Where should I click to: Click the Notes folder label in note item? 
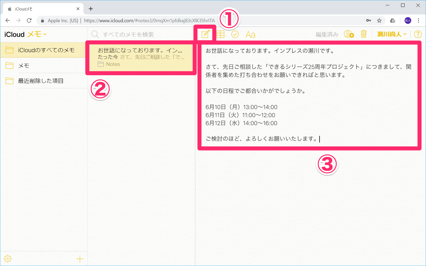click(x=113, y=64)
